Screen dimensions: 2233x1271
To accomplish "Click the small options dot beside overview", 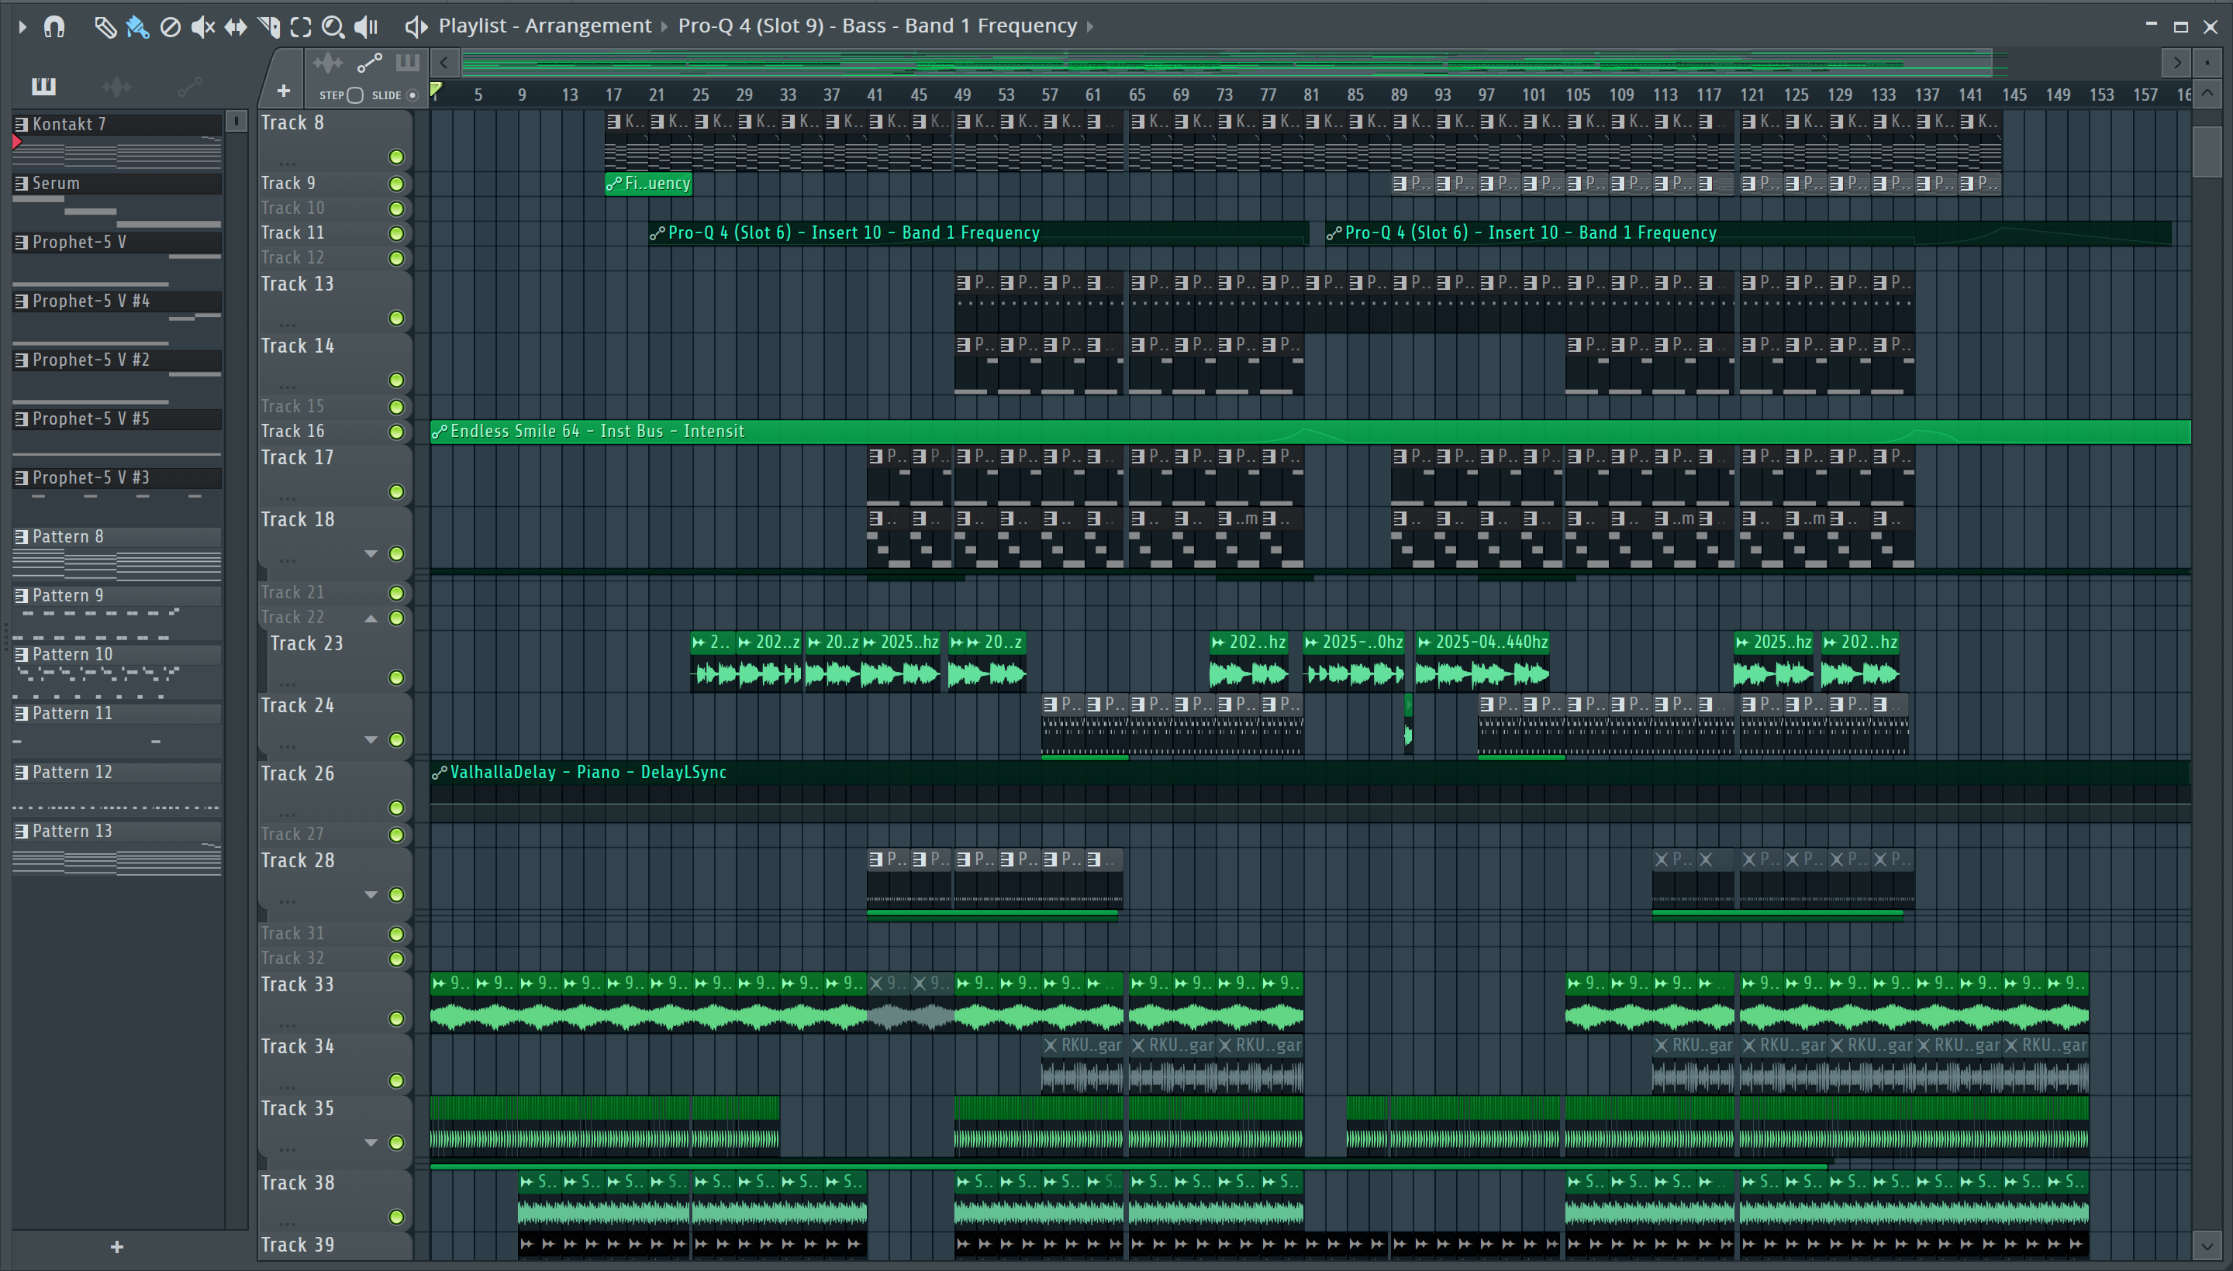I will pyautogui.click(x=2207, y=63).
